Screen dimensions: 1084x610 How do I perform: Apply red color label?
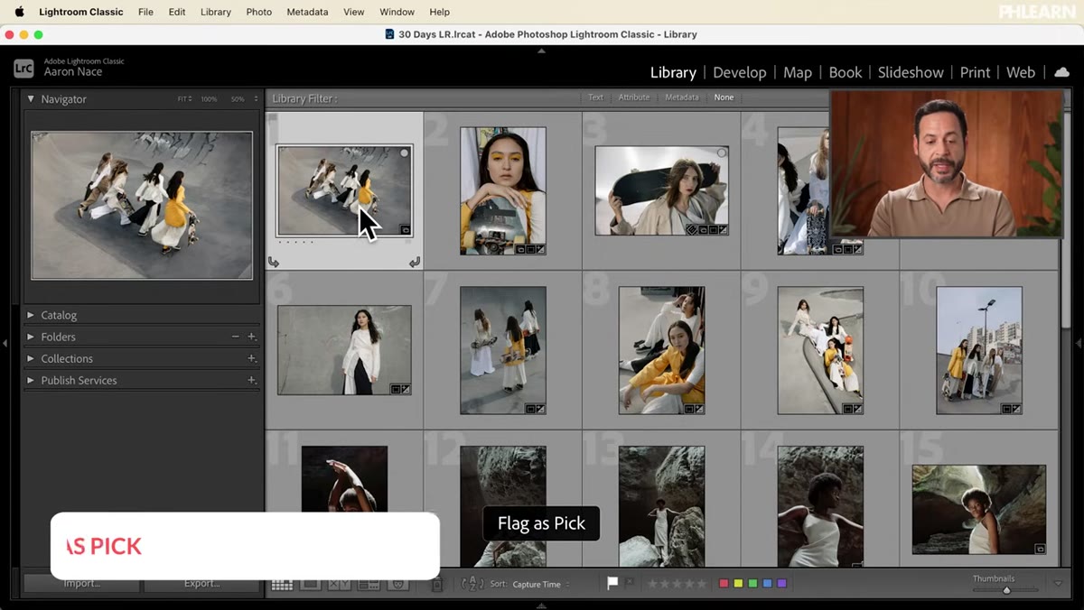point(724,584)
